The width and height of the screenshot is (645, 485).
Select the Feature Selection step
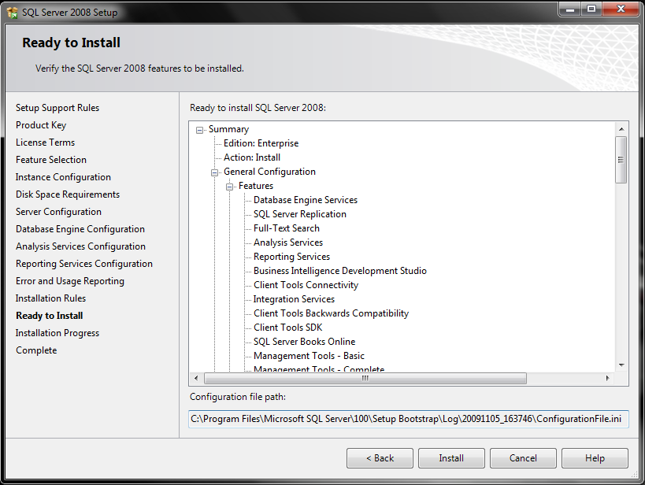(51, 160)
